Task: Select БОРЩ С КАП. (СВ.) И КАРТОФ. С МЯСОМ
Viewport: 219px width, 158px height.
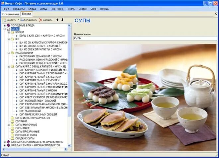Action: [42, 36]
